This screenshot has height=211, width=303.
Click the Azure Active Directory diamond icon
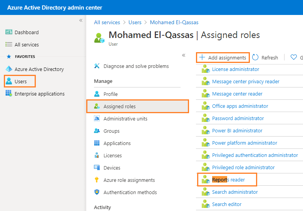[x=9, y=69]
